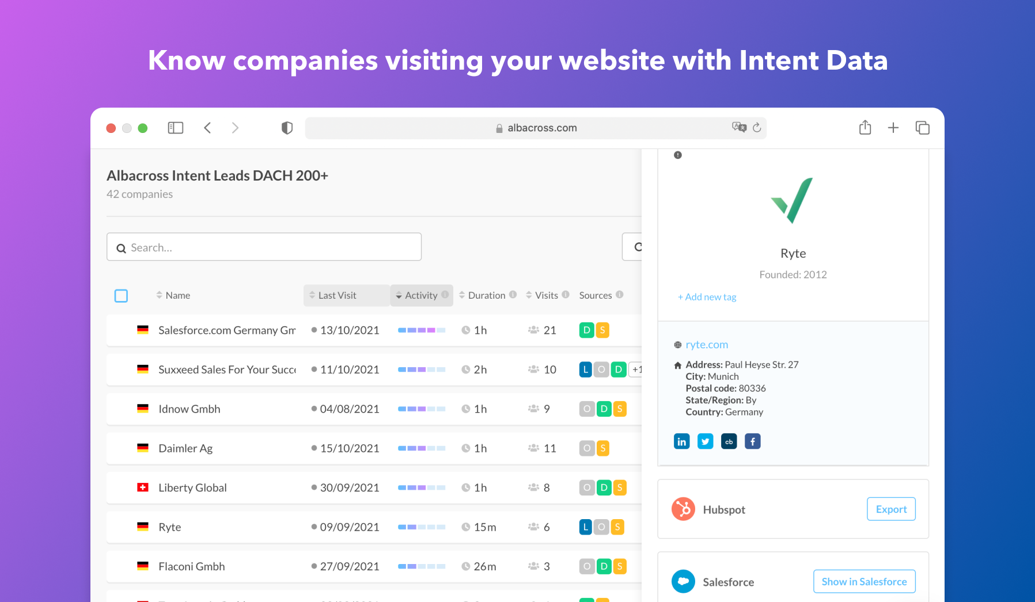Viewport: 1035px width, 602px height.
Task: Click the partially hidden button beside search field
Action: pyautogui.click(x=632, y=247)
